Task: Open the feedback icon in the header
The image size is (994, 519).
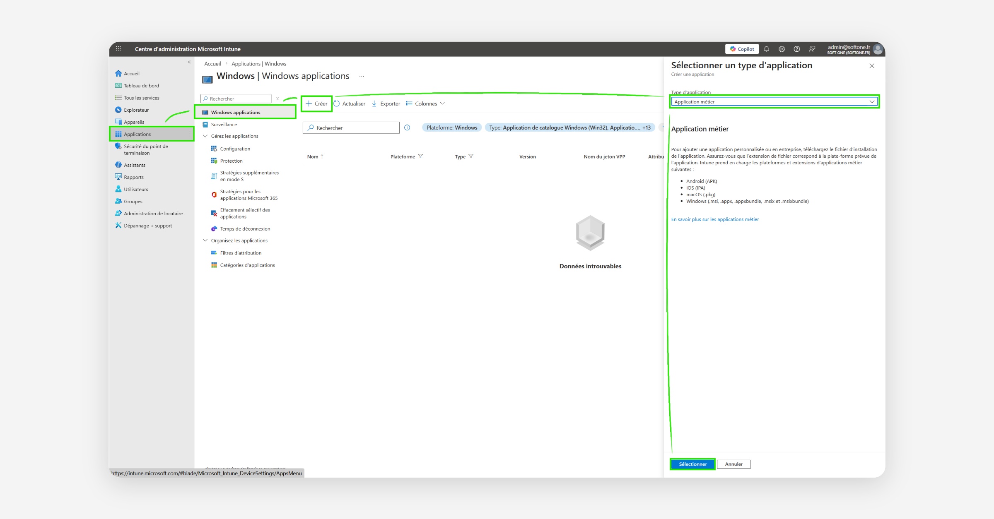Action: (x=812, y=49)
